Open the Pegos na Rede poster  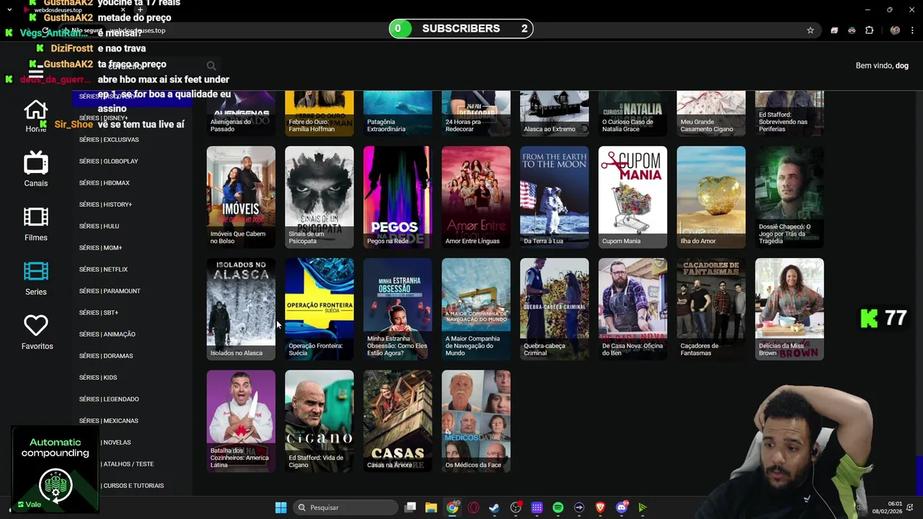click(x=397, y=198)
